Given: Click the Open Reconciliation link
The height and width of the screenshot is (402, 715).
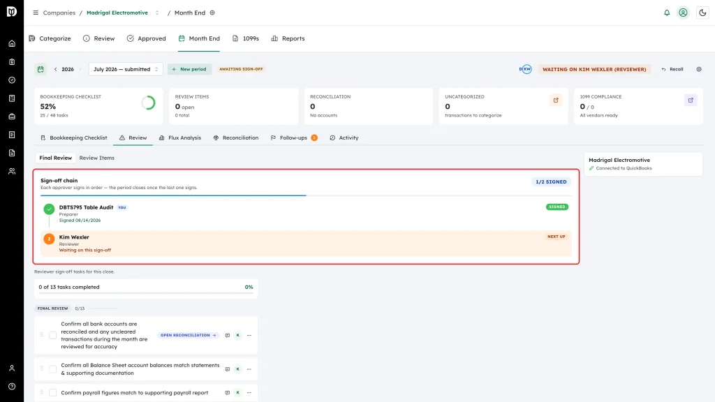Looking at the screenshot, I should (189, 336).
